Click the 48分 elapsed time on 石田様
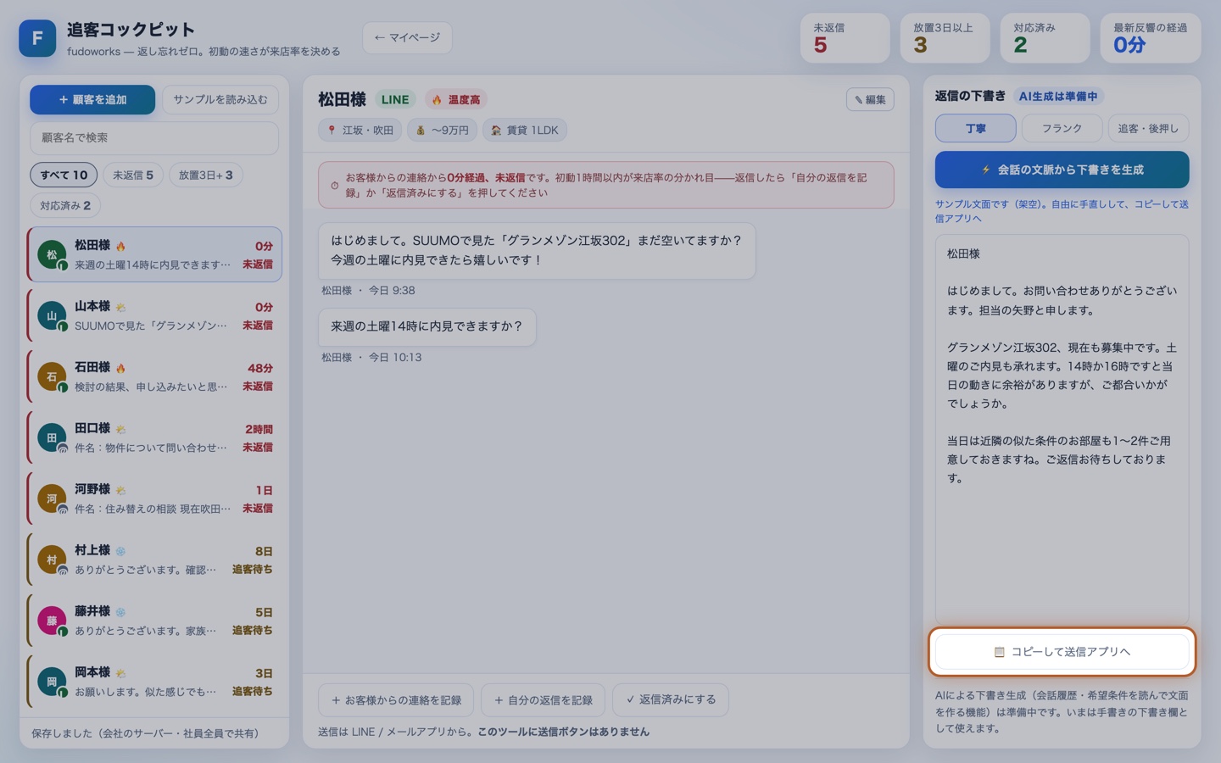 [x=260, y=368]
